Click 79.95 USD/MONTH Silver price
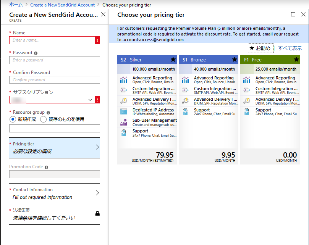The width and height of the screenshot is (309, 245). tap(153, 157)
